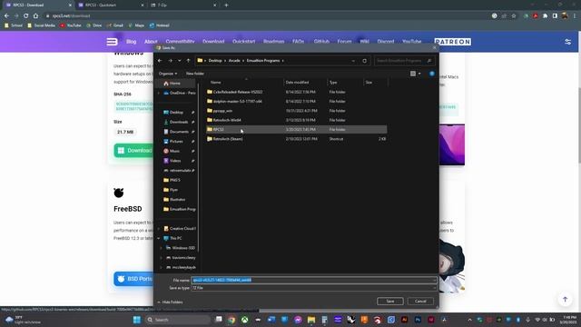Open recent locations dropdown arrow
581x327 pixels.
pos(180,61)
